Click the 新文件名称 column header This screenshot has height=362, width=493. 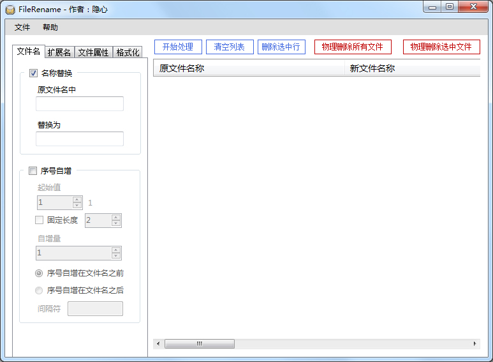tap(413, 68)
